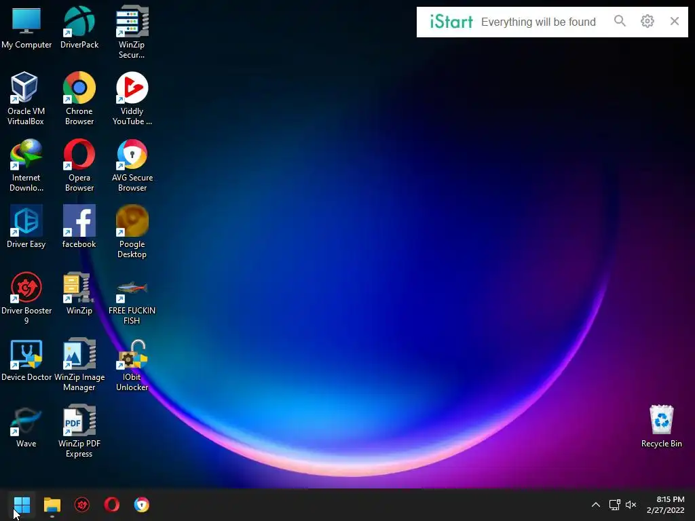Click the iStart search magnifier icon
The image size is (695, 521).
[620, 21]
